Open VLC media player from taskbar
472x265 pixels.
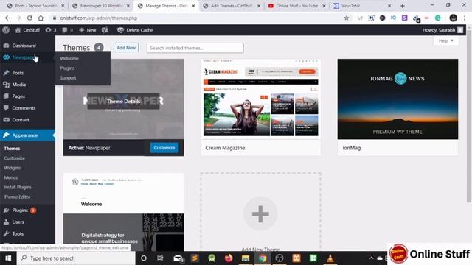(330, 258)
